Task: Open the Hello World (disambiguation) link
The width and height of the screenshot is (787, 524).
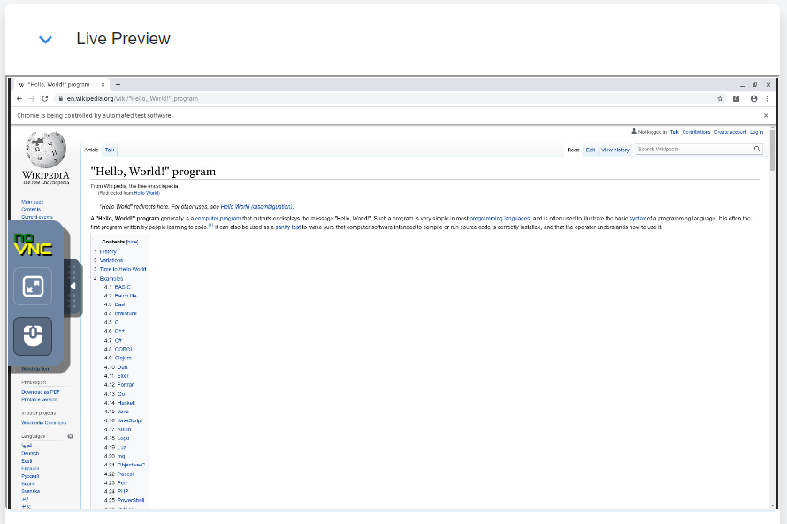Action: click(x=256, y=206)
